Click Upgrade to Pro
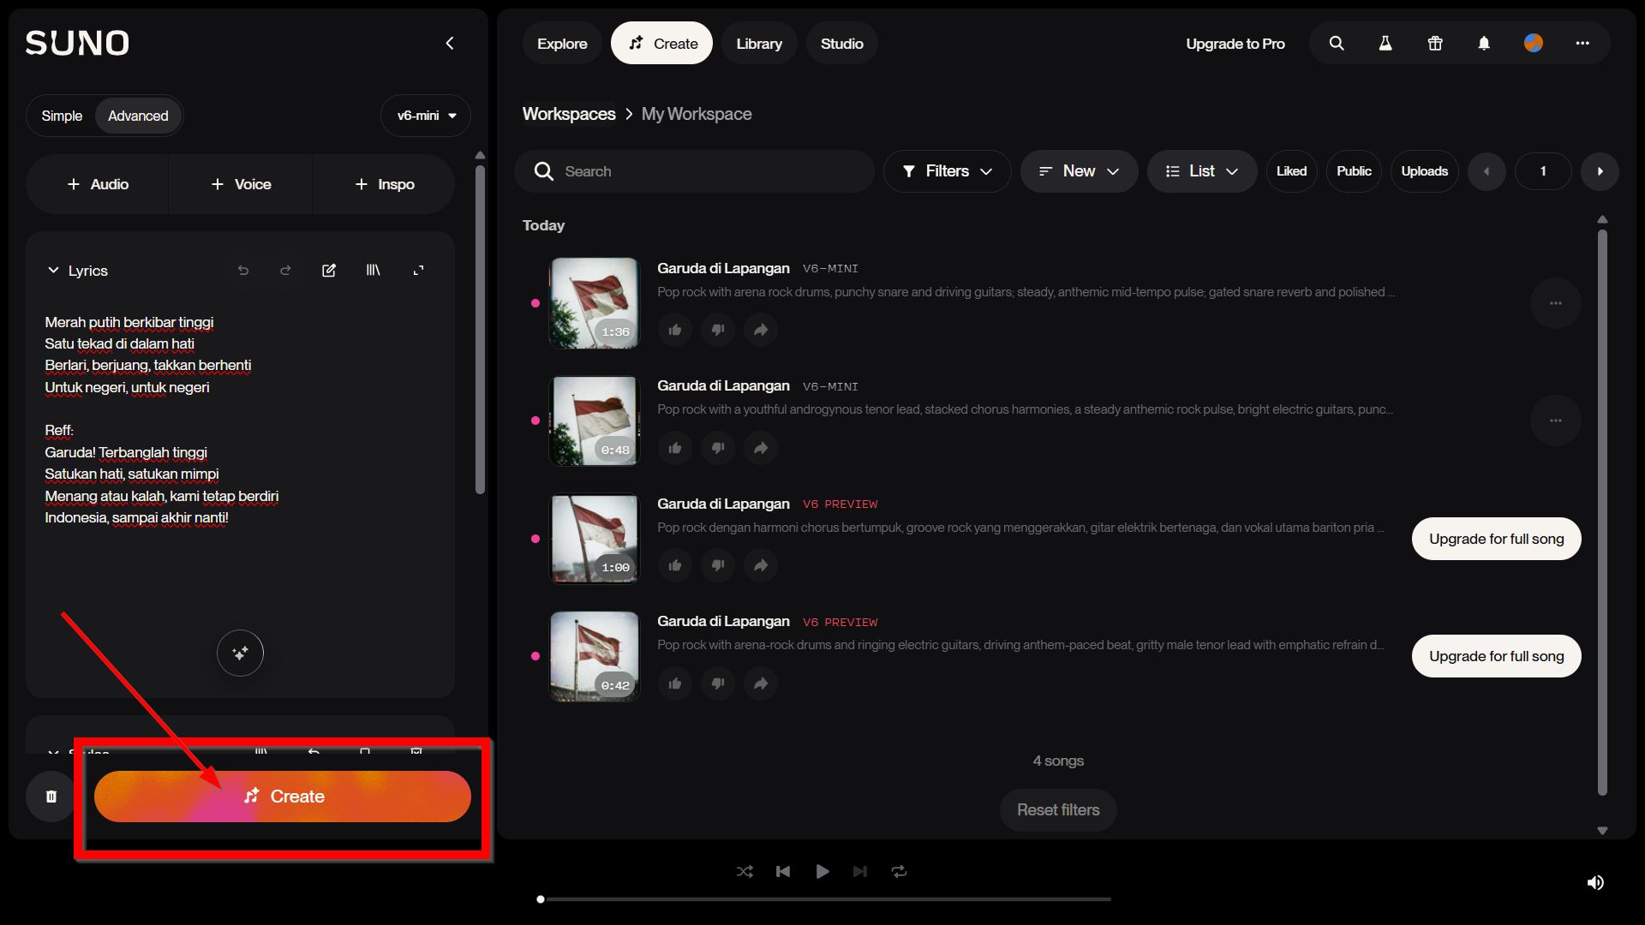The width and height of the screenshot is (1645, 925). 1235,44
